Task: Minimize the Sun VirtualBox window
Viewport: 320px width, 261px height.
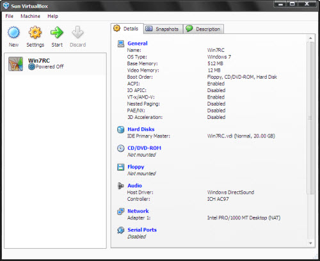Action: pos(281,4)
